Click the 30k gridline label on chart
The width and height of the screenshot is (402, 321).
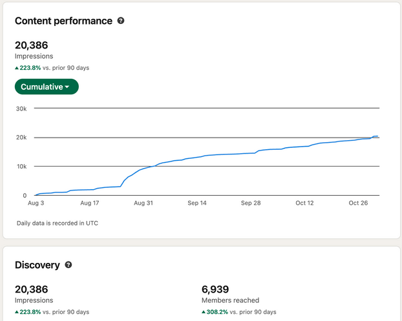click(x=21, y=109)
